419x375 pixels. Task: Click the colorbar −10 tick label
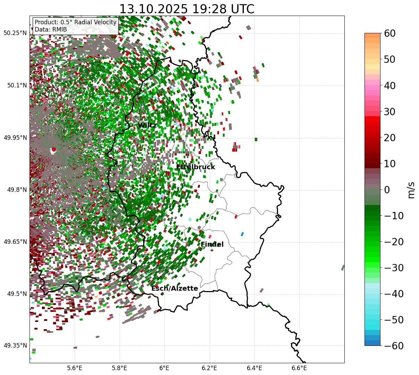(394, 216)
